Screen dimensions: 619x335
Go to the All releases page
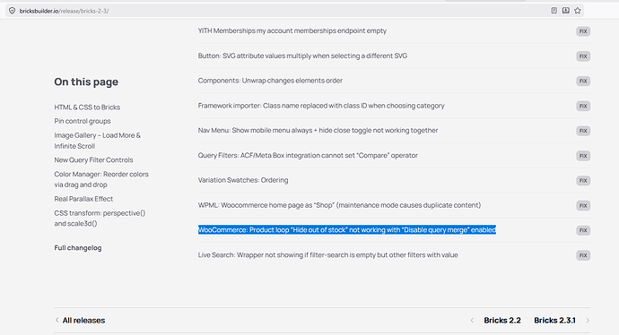[x=83, y=321]
